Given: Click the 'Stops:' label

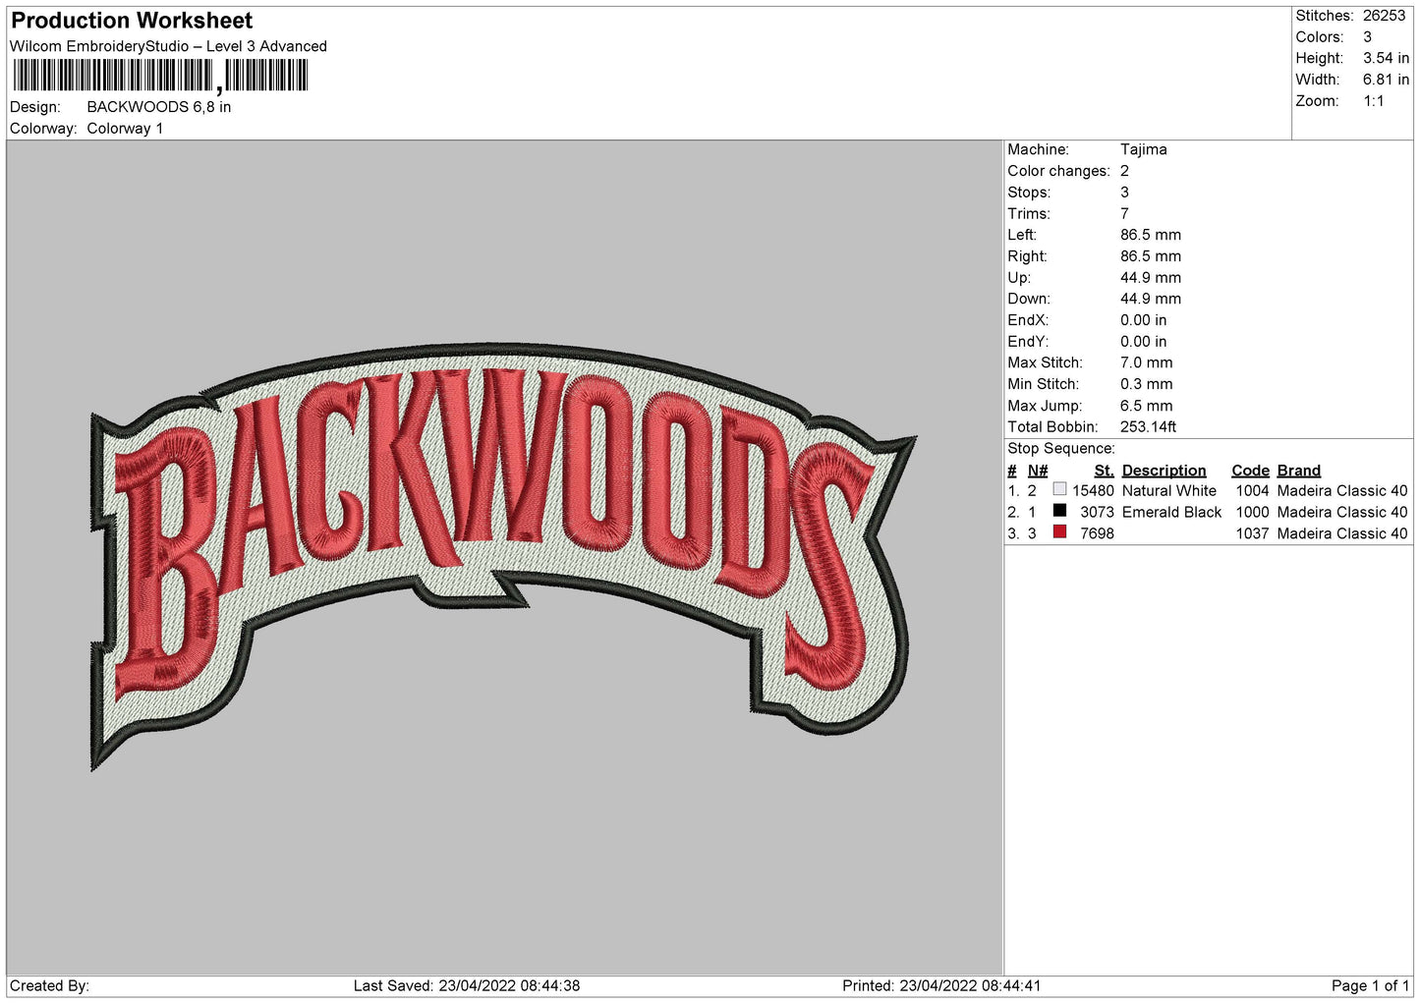Looking at the screenshot, I should (1029, 193).
